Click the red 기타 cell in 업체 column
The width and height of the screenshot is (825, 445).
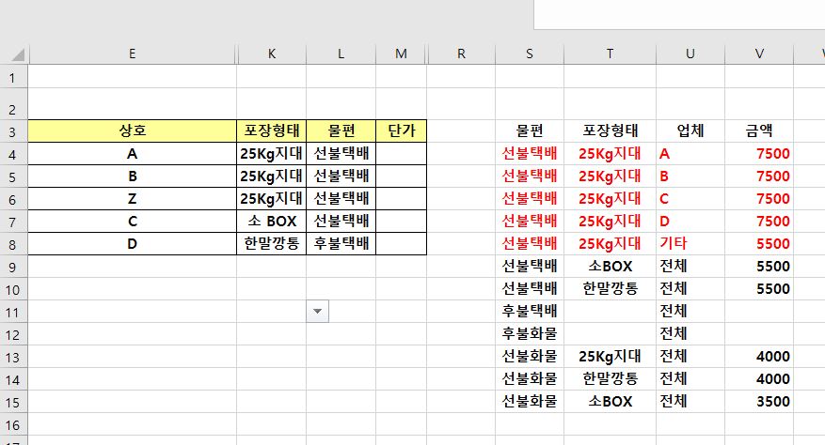tap(690, 244)
